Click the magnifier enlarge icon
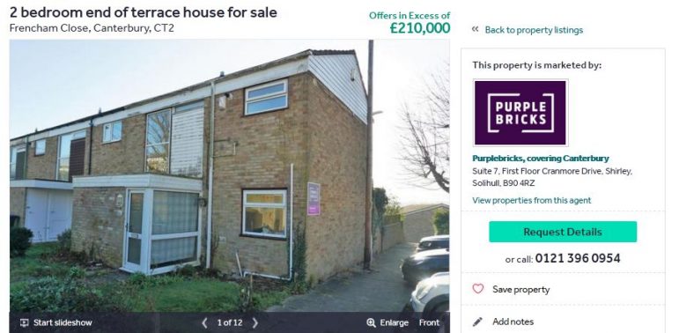Screen dimensions: 679x333 [x=371, y=322]
